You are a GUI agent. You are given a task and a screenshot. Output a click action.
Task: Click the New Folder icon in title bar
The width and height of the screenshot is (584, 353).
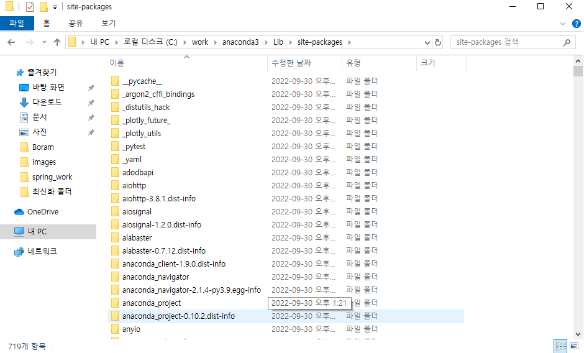(43, 7)
